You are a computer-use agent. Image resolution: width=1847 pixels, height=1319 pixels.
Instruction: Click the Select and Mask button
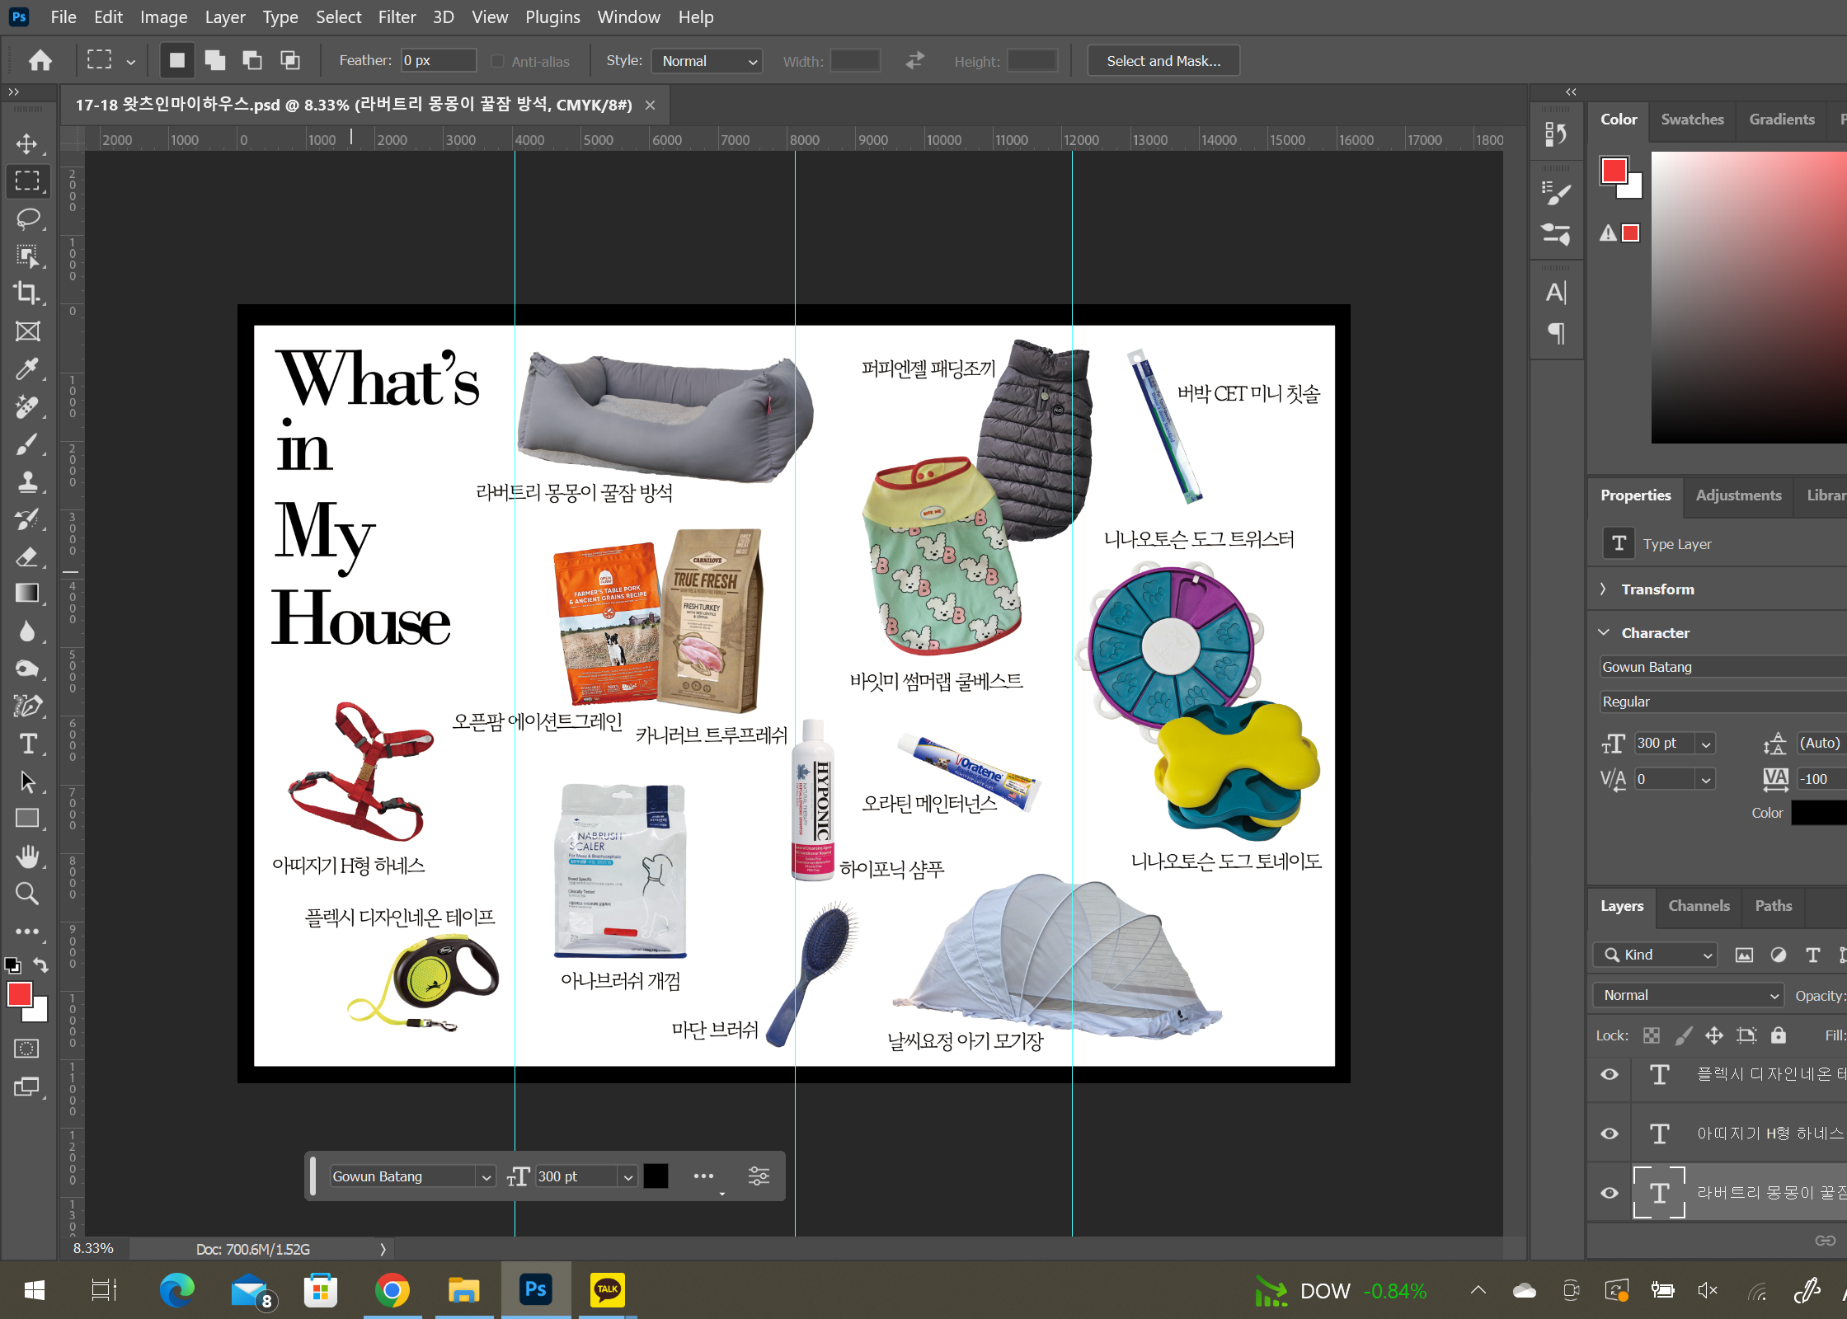click(1163, 61)
